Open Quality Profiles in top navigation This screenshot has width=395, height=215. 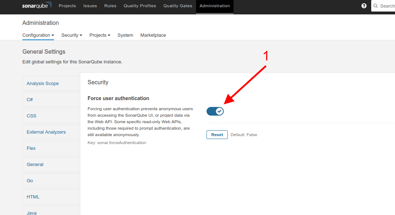[x=140, y=6]
